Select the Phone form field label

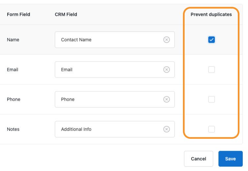tap(13, 99)
